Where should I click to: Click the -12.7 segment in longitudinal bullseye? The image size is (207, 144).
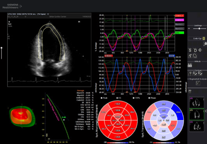pos(103,112)
